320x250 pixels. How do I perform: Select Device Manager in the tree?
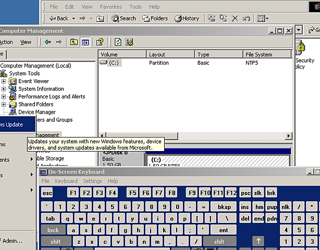(37, 112)
